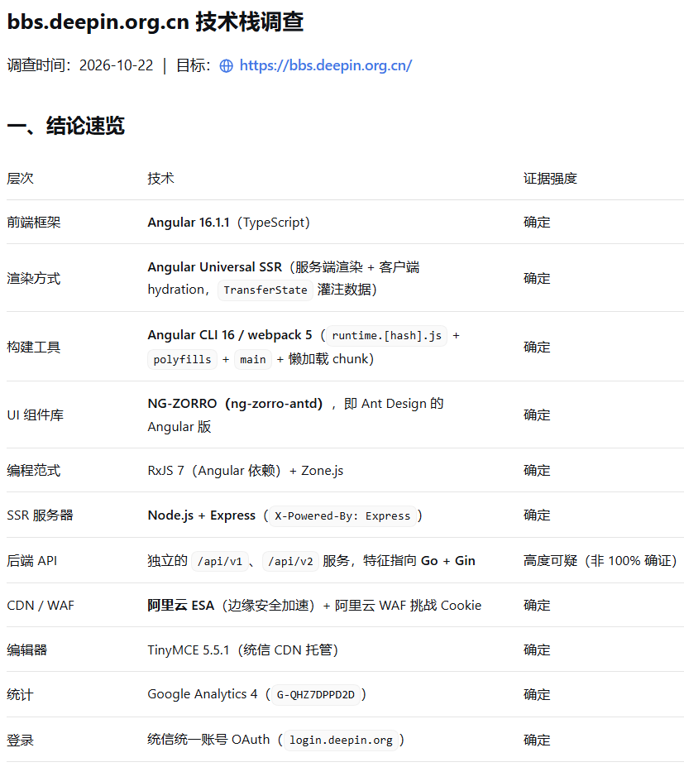Click '确定' in the 前端框架 row
This screenshot has width=684, height=767.
[537, 223]
